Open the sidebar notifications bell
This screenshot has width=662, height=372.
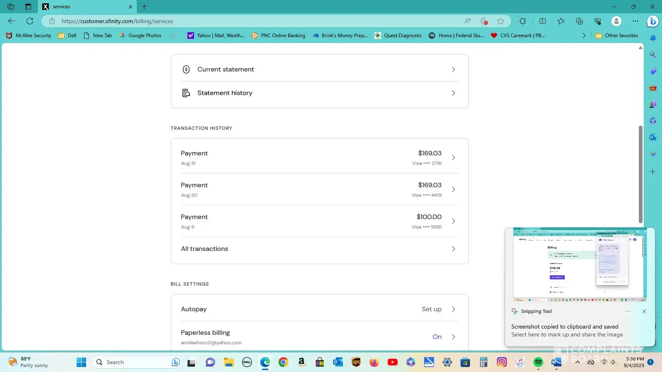[653, 38]
